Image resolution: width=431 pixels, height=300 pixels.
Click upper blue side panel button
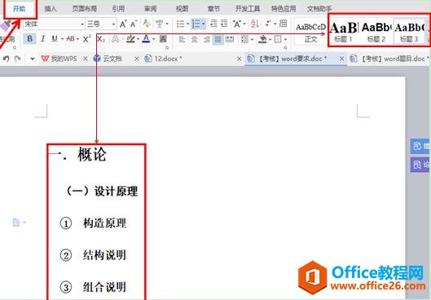tap(420, 146)
